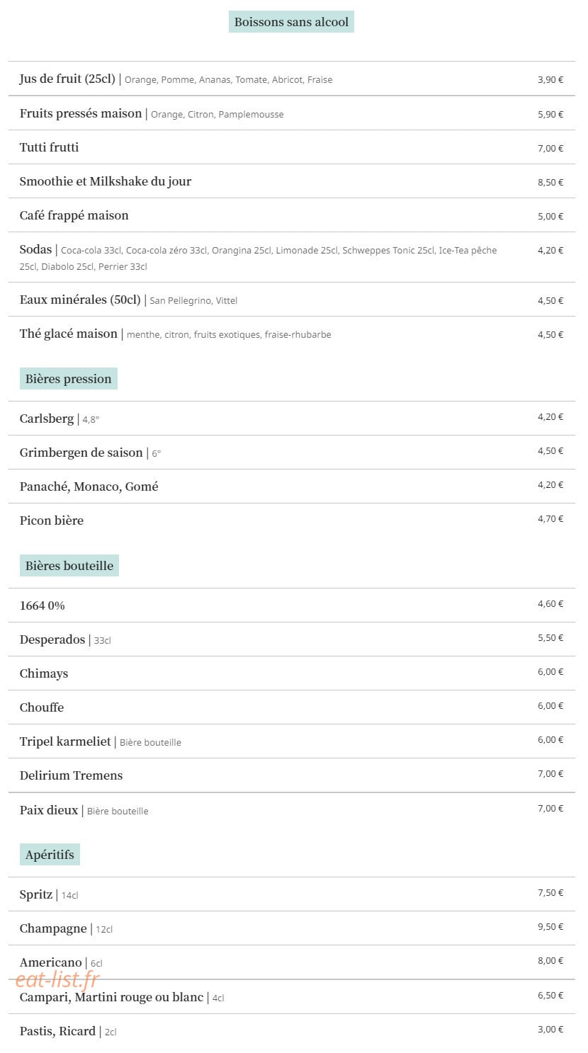The image size is (588, 1053).
Task: Click Fruits pressés maison menu entry
Action: click(x=292, y=113)
